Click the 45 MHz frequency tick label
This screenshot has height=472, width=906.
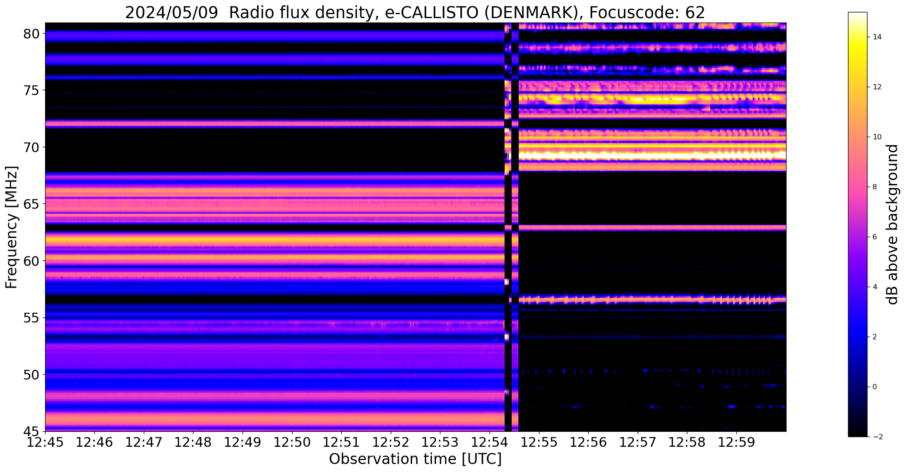(x=31, y=431)
